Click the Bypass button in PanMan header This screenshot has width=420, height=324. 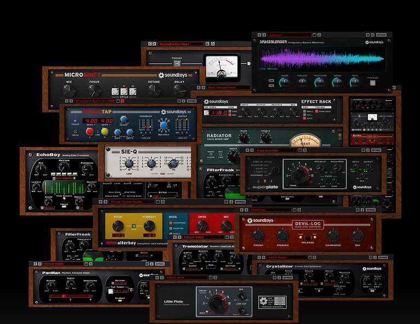pyautogui.click(x=160, y=264)
